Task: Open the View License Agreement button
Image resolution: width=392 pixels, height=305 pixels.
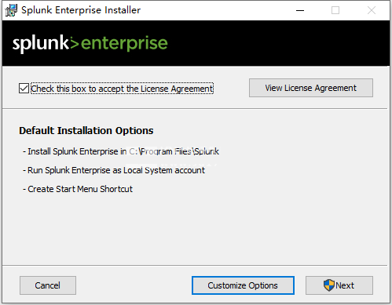Action: tap(311, 88)
